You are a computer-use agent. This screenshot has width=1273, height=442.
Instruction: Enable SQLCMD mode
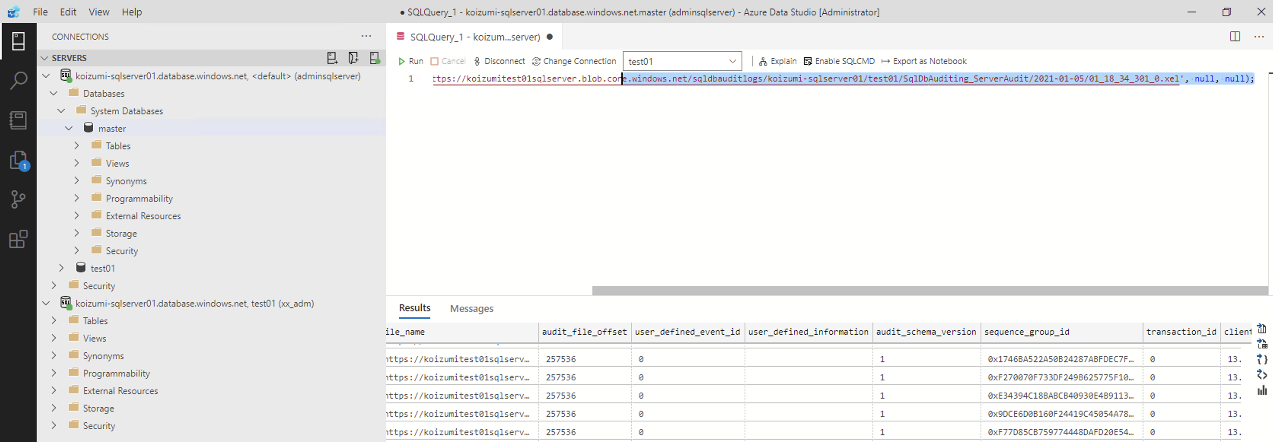[x=839, y=61]
